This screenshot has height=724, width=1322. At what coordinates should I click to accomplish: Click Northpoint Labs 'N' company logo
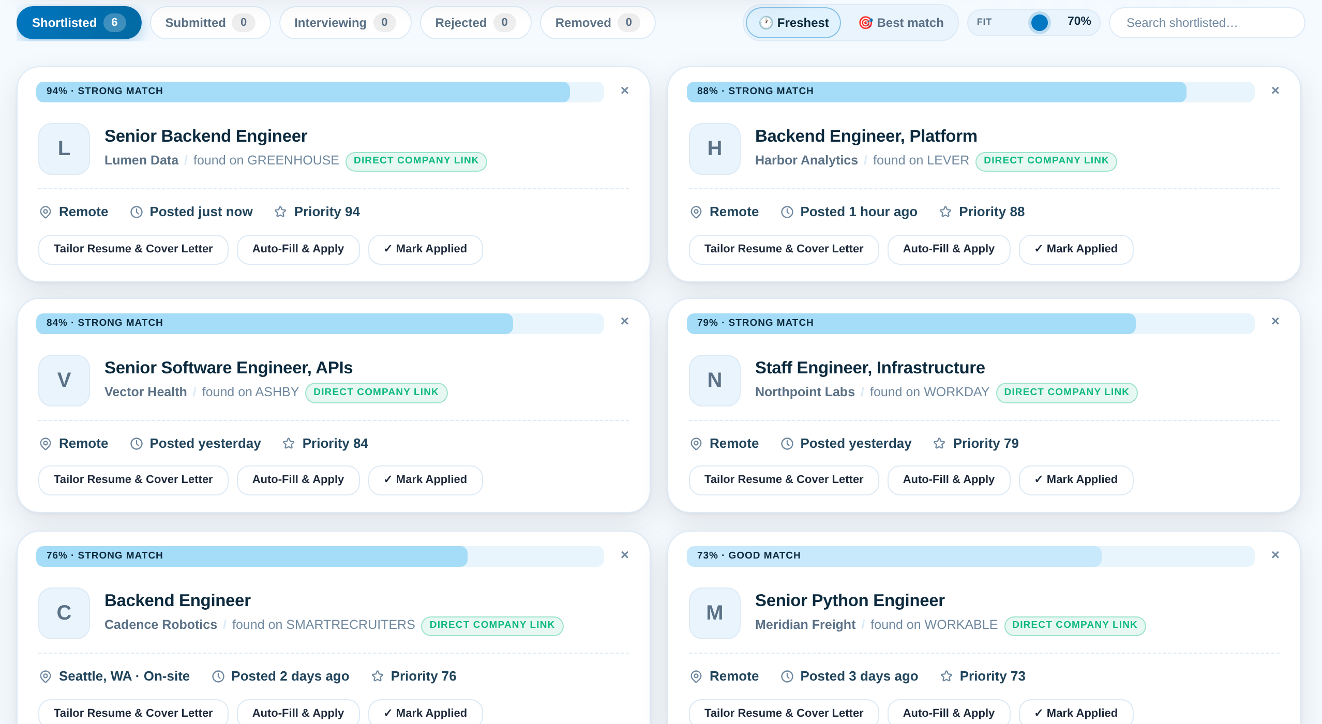[x=715, y=381]
